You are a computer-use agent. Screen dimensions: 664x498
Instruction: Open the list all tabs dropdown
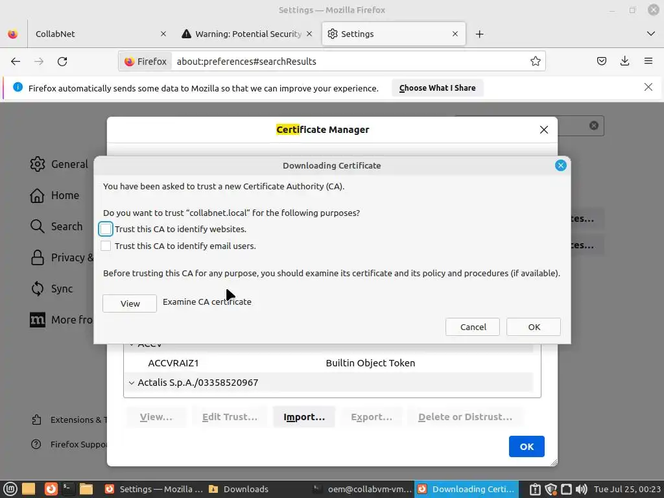click(651, 34)
